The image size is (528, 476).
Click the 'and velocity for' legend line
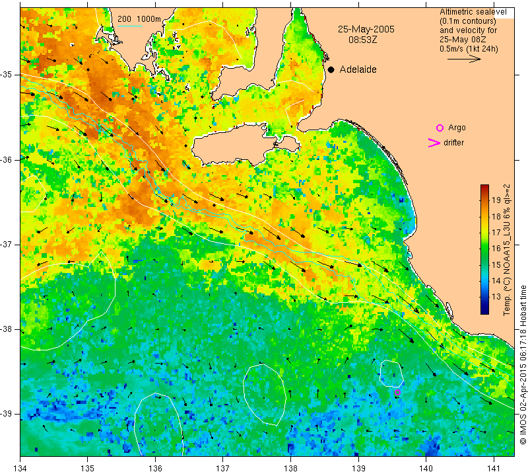click(469, 30)
